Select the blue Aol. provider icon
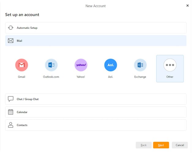The width and height of the screenshot is (193, 153). [110, 65]
